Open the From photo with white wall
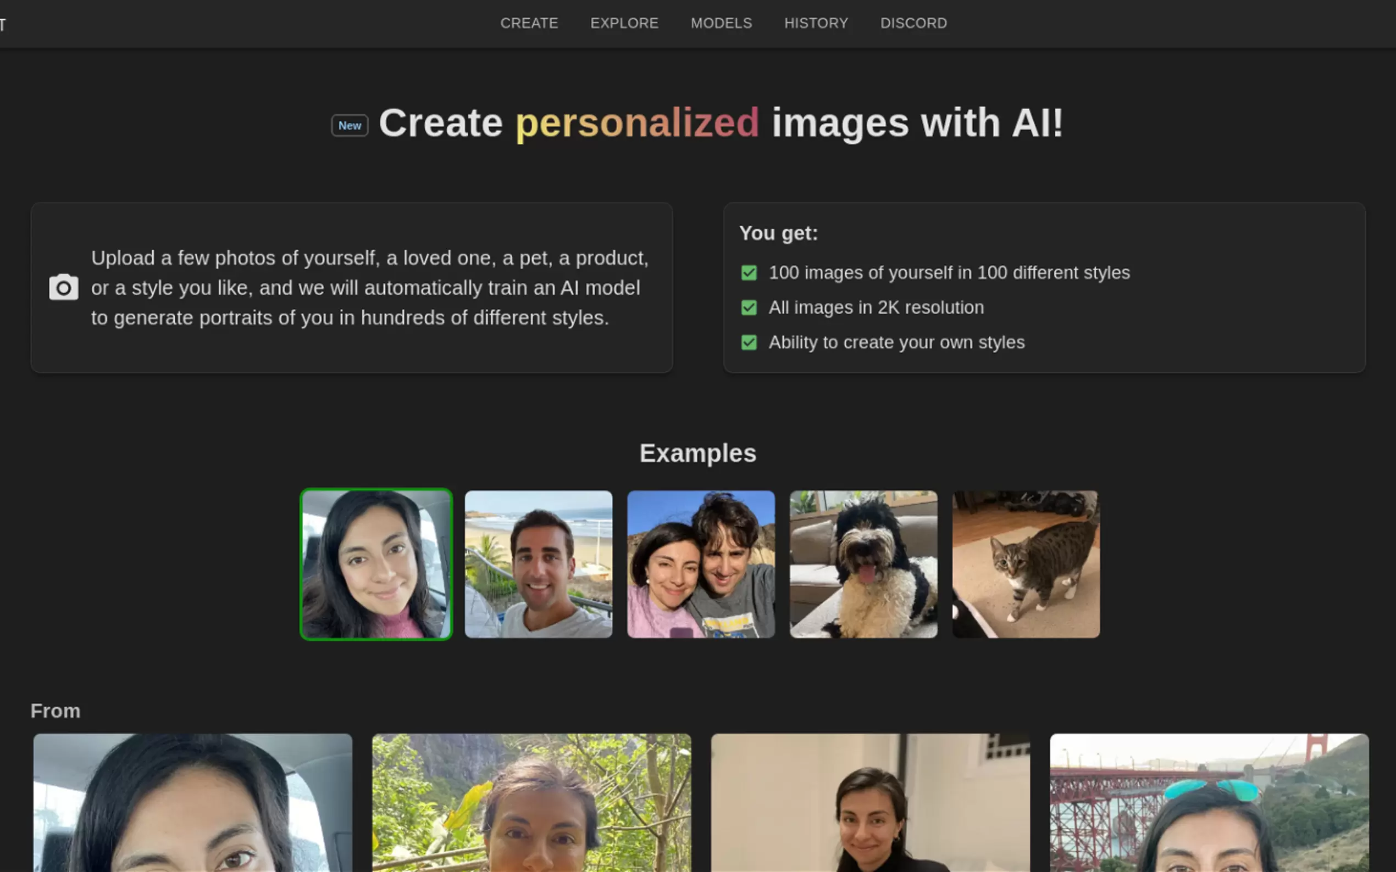Viewport: 1396px width, 872px height. (x=870, y=802)
